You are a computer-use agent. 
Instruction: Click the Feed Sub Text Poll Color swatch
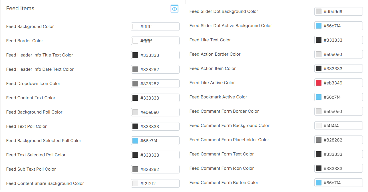[135, 169]
